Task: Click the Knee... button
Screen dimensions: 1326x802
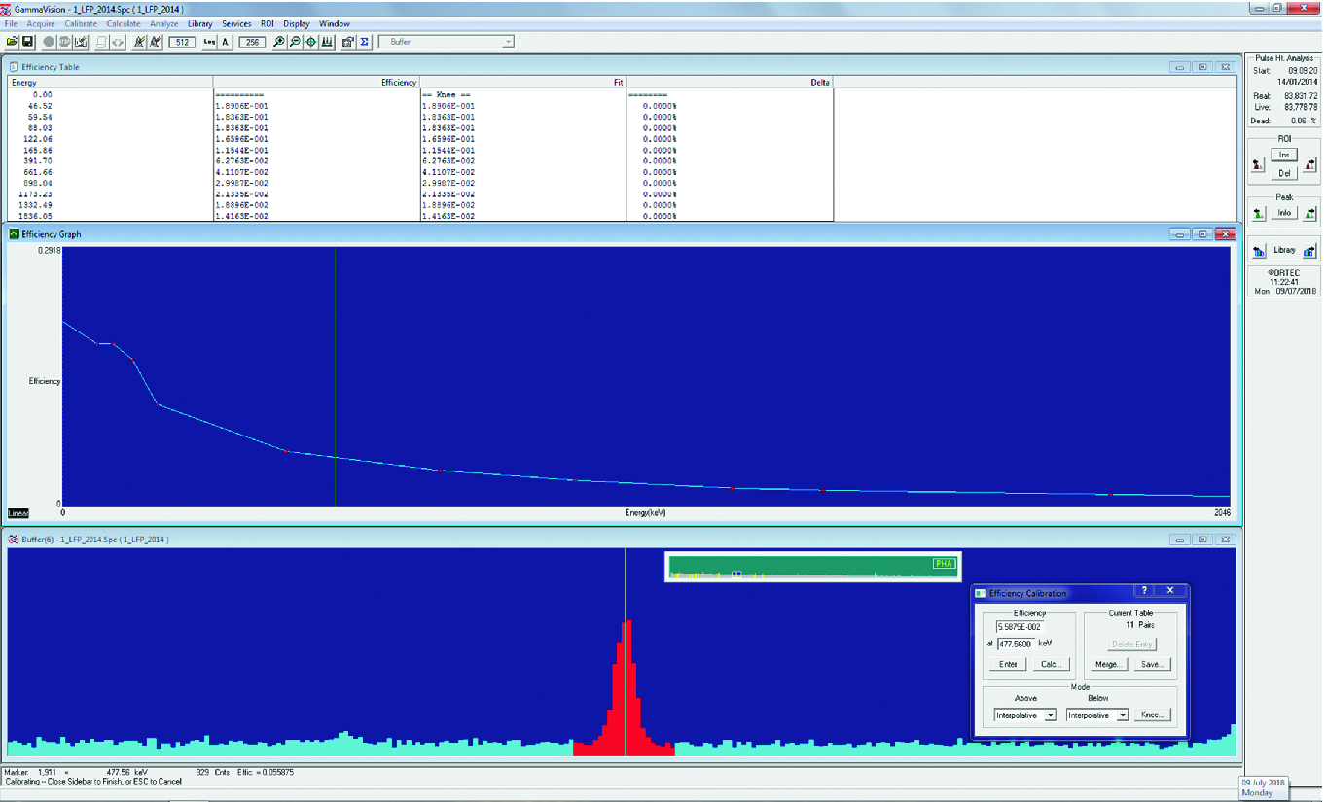Action: point(1152,715)
